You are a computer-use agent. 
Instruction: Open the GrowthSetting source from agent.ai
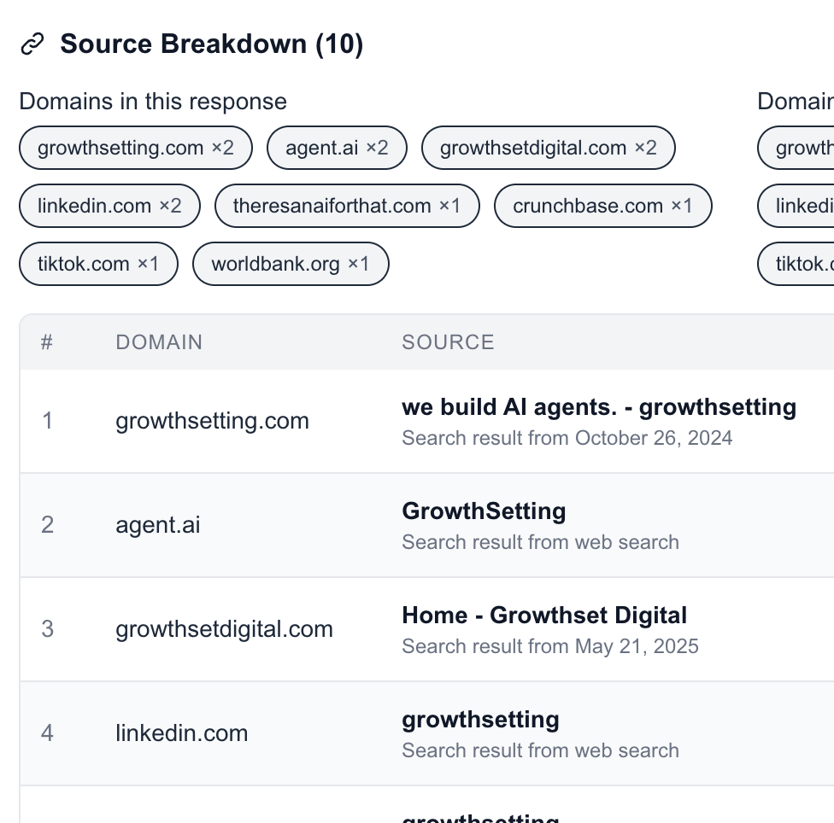(484, 512)
